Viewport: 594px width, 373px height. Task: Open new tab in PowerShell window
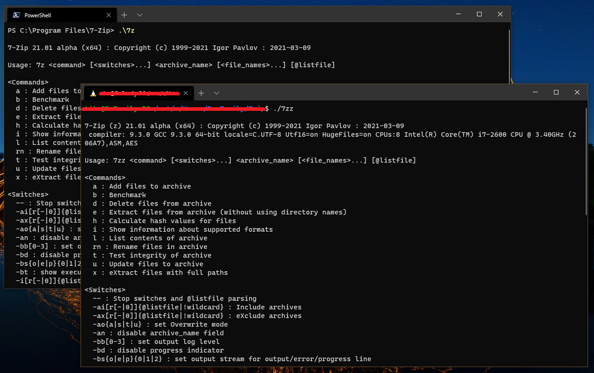[x=124, y=15]
